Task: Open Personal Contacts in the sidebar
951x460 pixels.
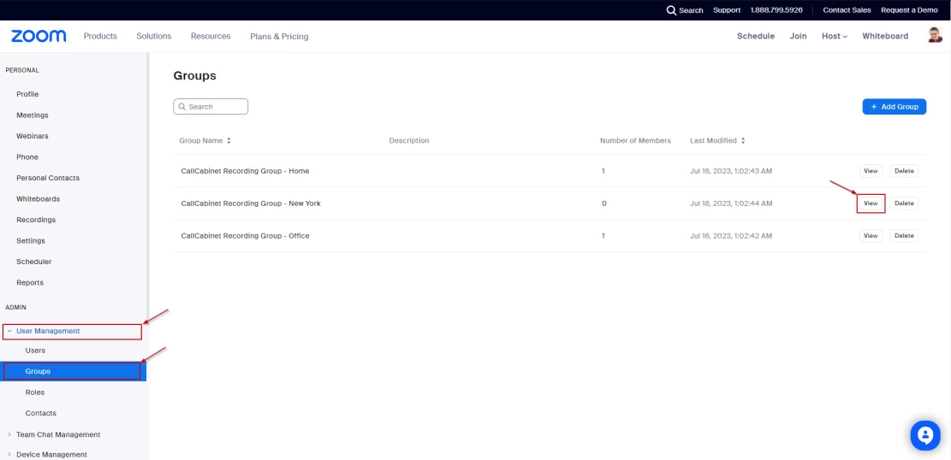Action: (48, 178)
